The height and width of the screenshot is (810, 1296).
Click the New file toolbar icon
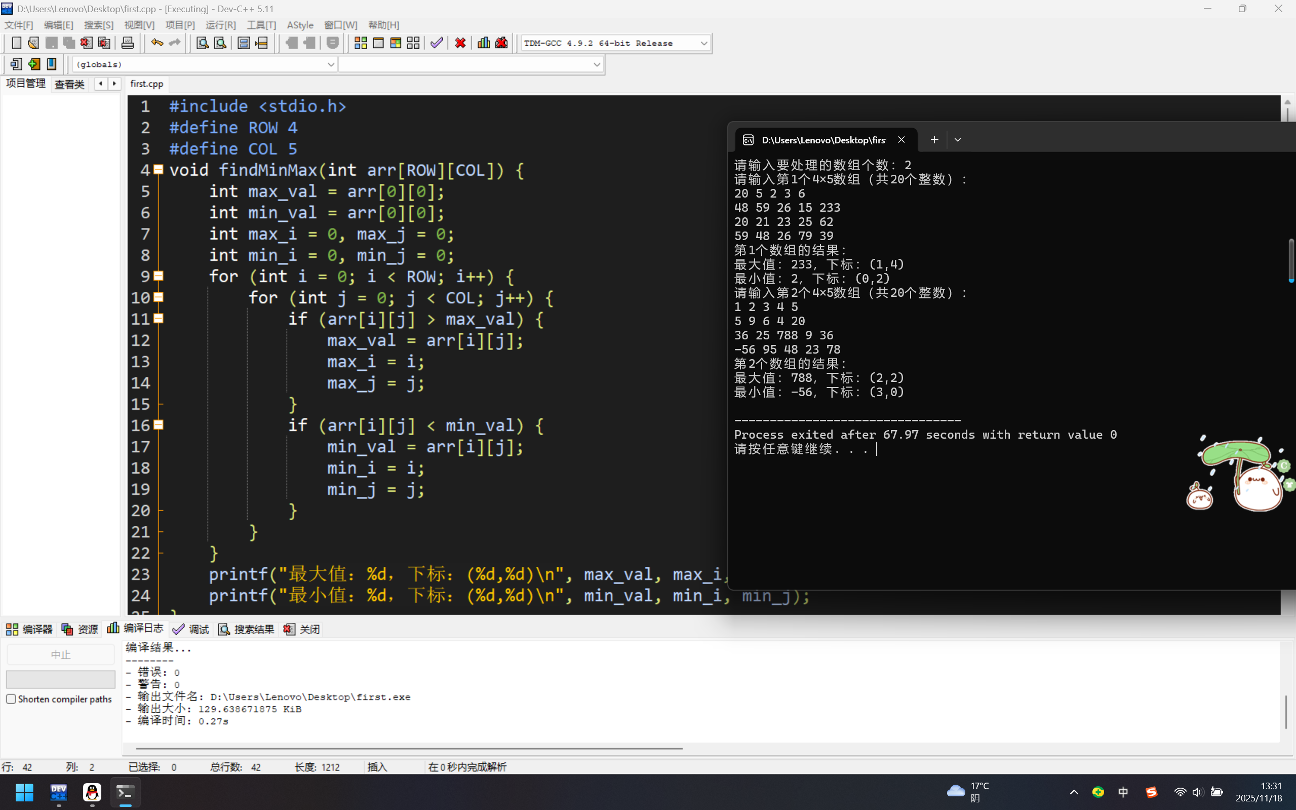click(x=16, y=43)
